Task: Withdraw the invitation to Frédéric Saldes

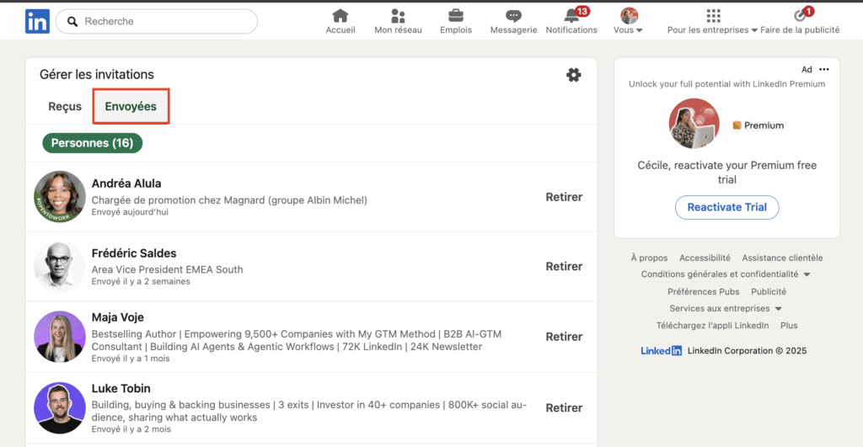Action: click(x=564, y=266)
